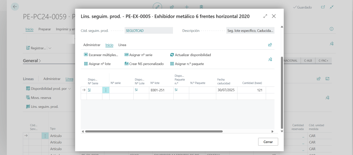
Task: Switch to Administrar tab in dialog
Action: (92, 45)
